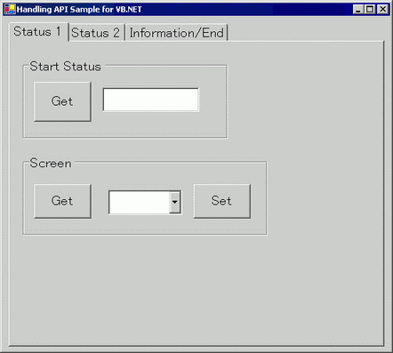Click the Set button in Screen group

(222, 201)
